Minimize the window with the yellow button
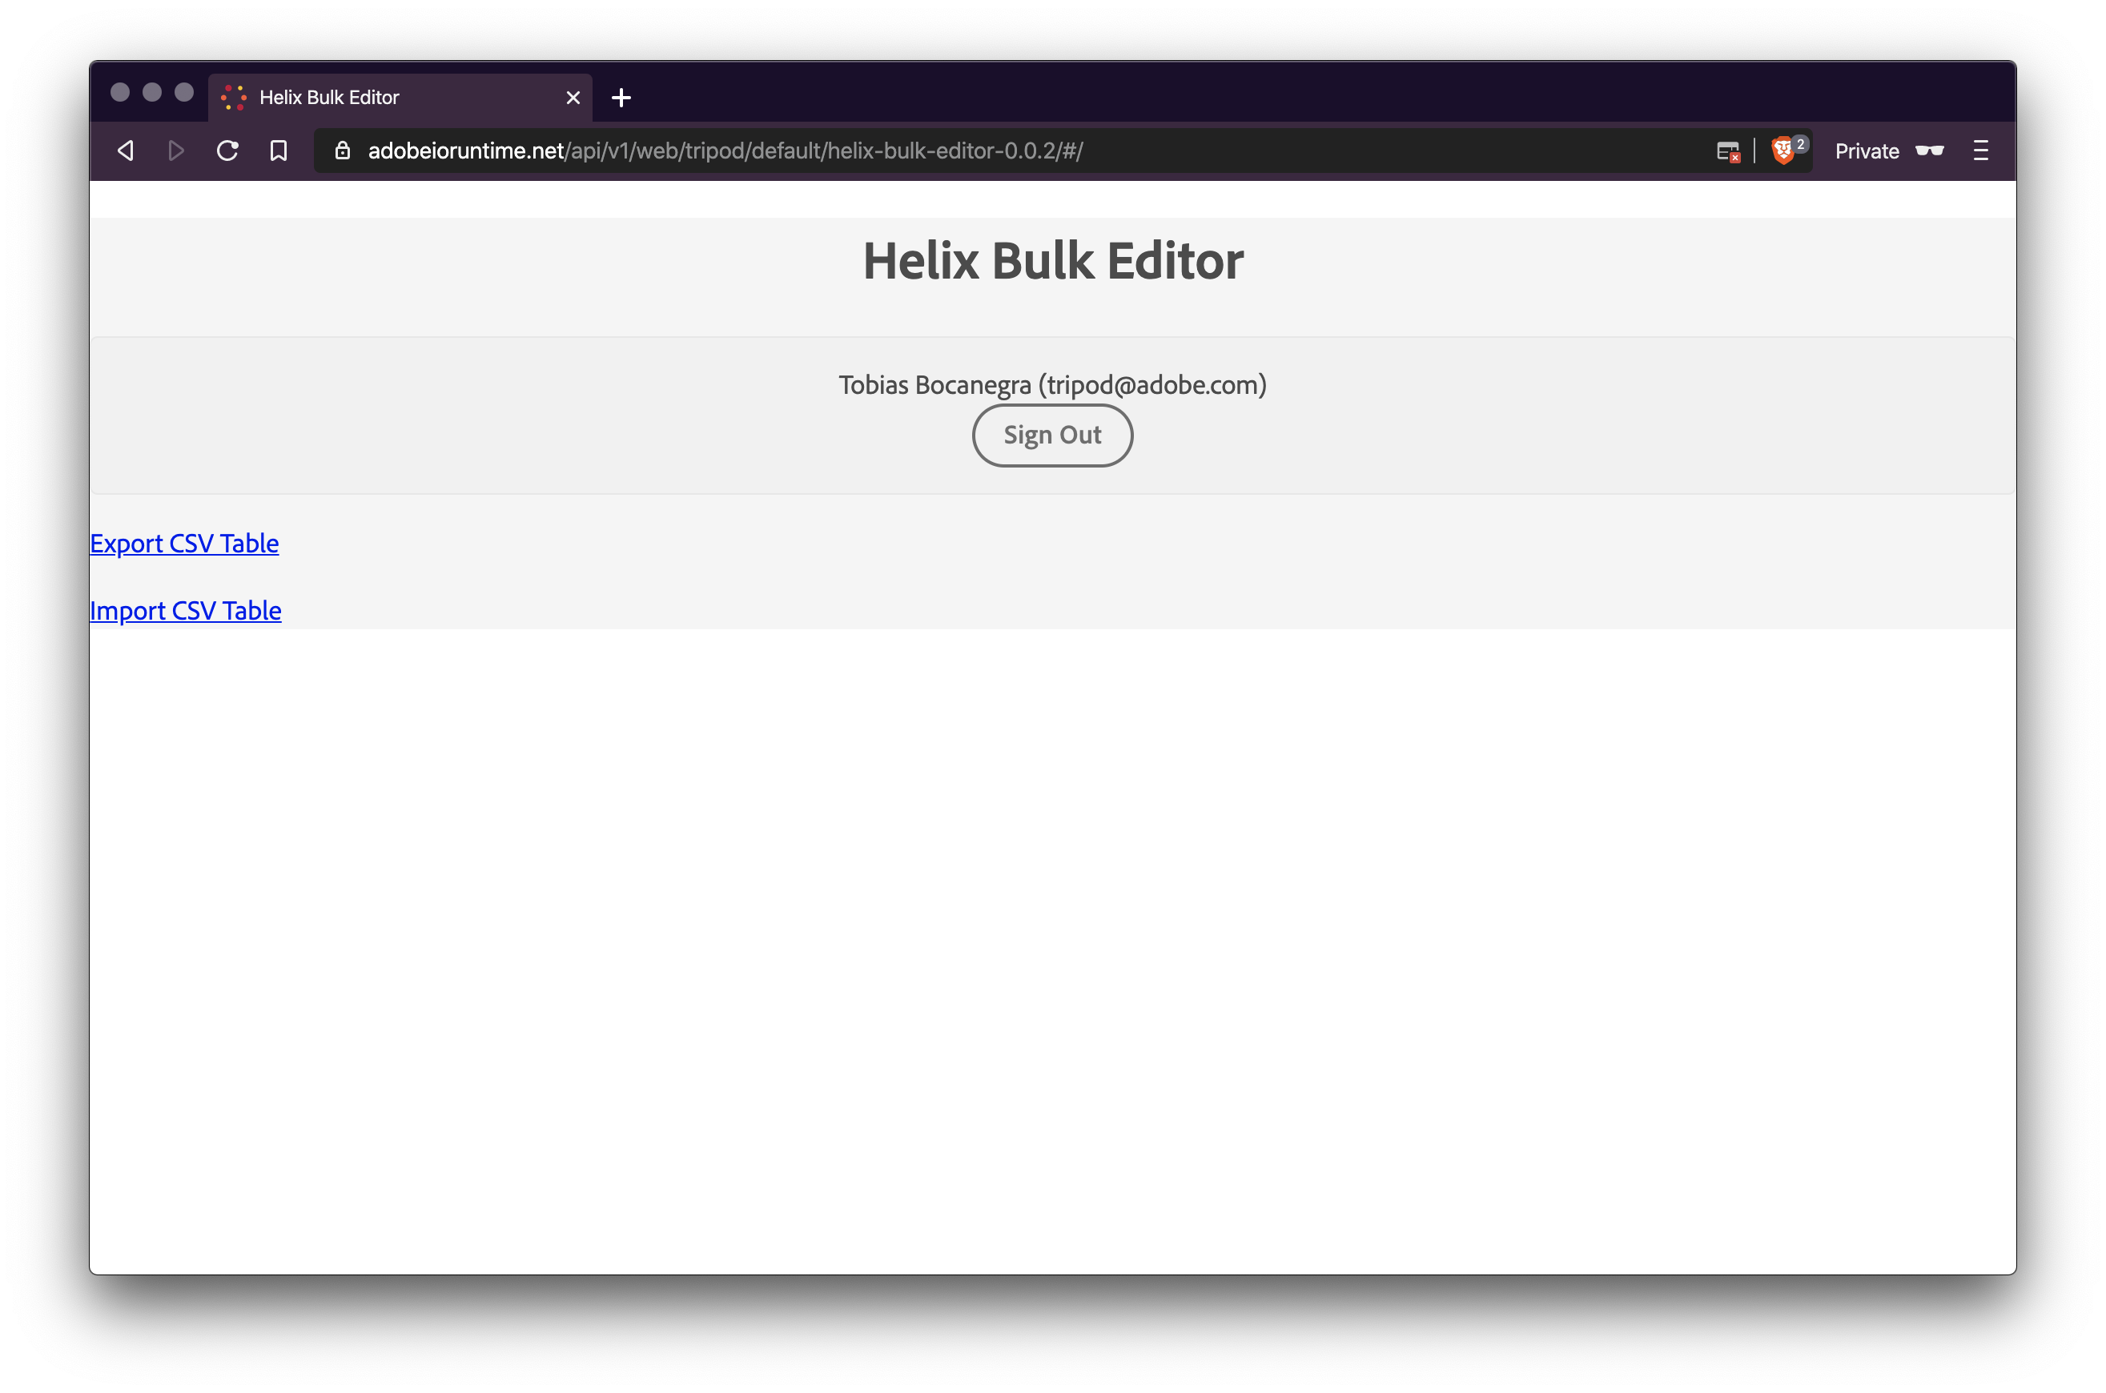 [152, 91]
